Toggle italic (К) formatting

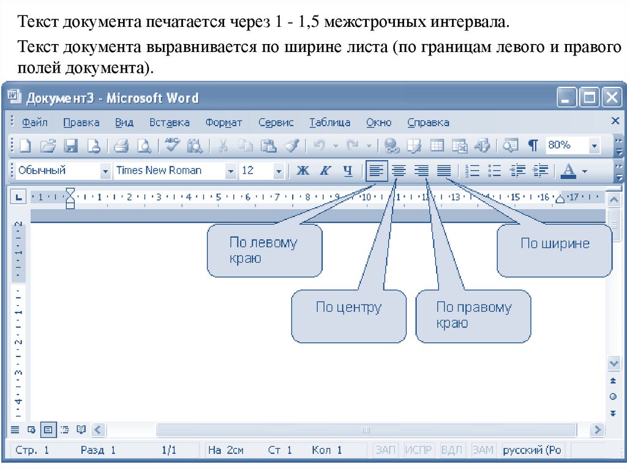tap(325, 171)
